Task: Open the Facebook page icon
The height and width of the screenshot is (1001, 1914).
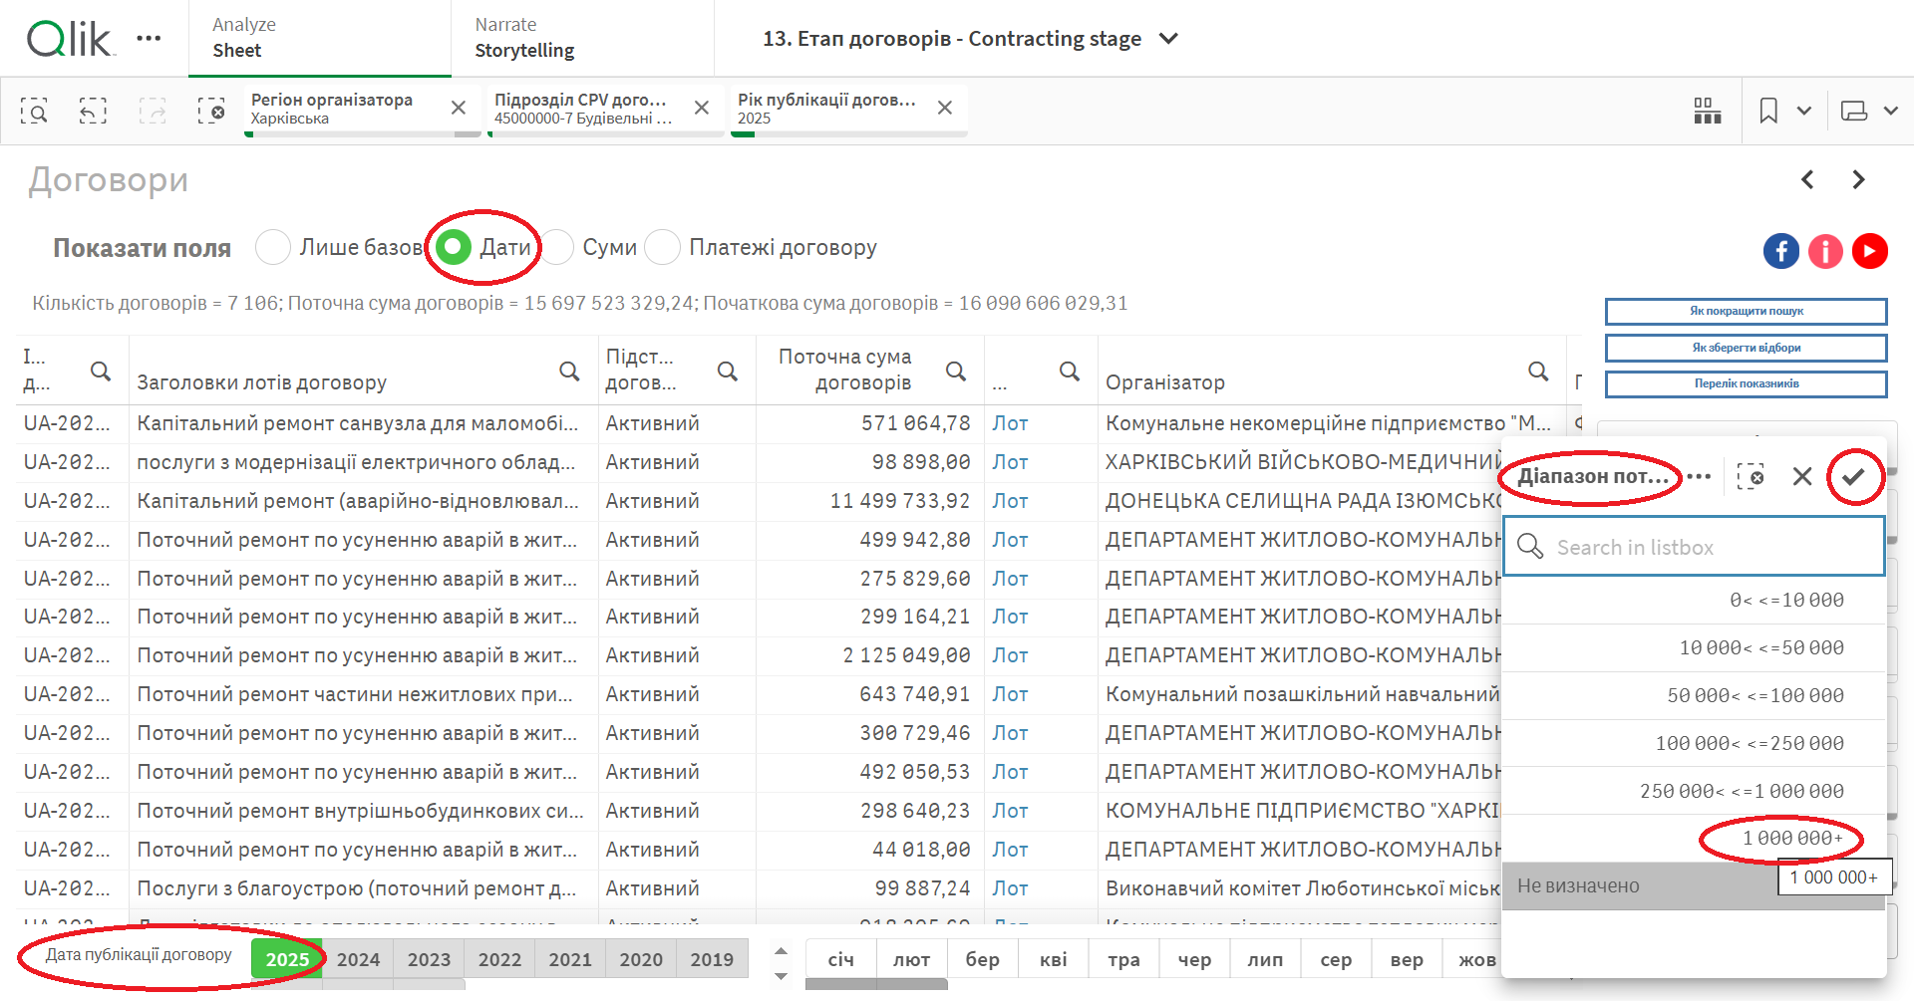Action: 1781,251
